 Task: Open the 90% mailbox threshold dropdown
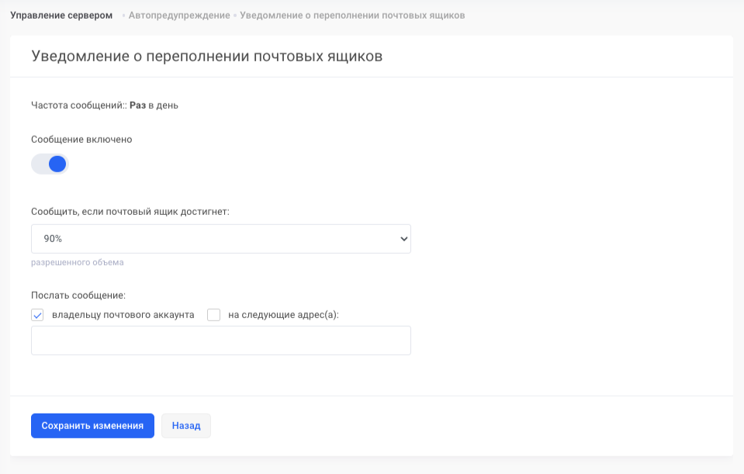[220, 239]
